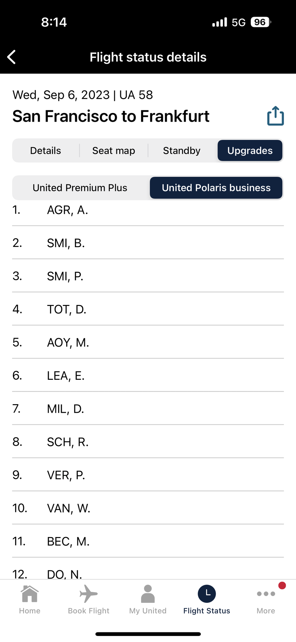Open Book Flight airplane icon

(x=89, y=594)
